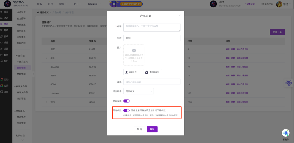The image size is (294, 143).
Task: Collapse the 商城商品 sidebar section
Action: tap(19, 111)
